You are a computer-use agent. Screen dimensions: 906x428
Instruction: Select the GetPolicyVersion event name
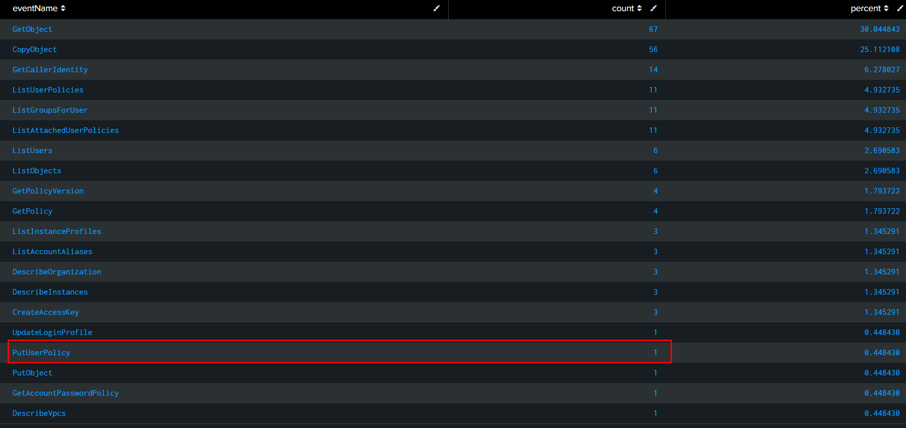pyautogui.click(x=48, y=191)
